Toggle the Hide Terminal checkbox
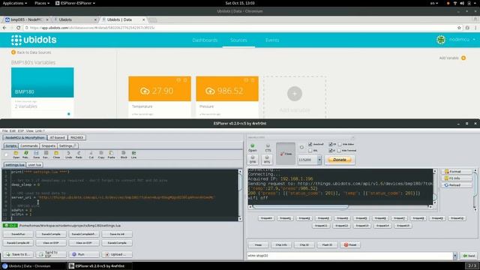Screen dimensions: 480x270 [x=339, y=151]
